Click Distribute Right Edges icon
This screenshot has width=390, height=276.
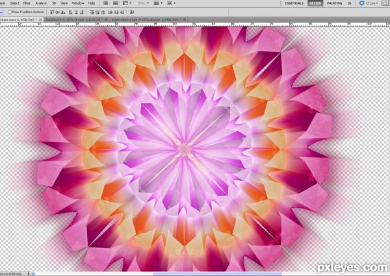click(x=122, y=12)
